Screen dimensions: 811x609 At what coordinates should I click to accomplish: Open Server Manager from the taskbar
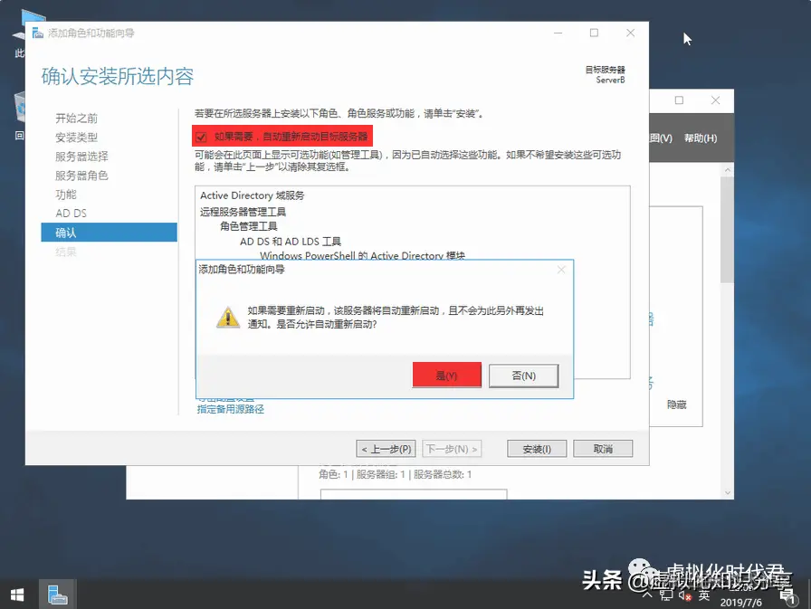[x=56, y=594]
